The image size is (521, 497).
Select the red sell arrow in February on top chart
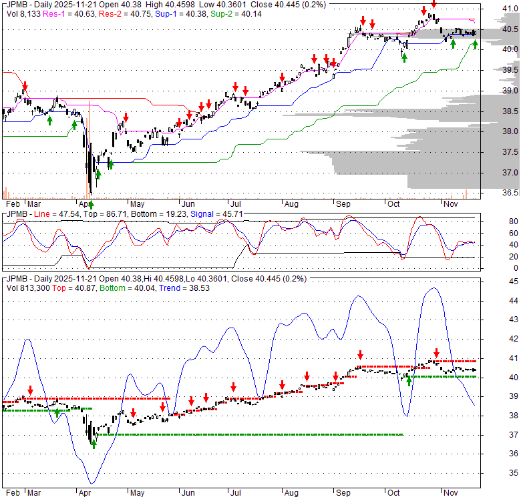pyautogui.click(x=25, y=85)
